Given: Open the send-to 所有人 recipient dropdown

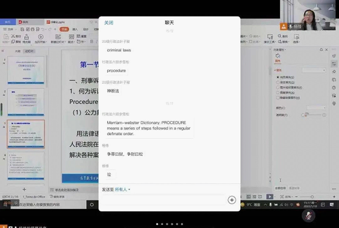Looking at the screenshot, I should pos(122,189).
